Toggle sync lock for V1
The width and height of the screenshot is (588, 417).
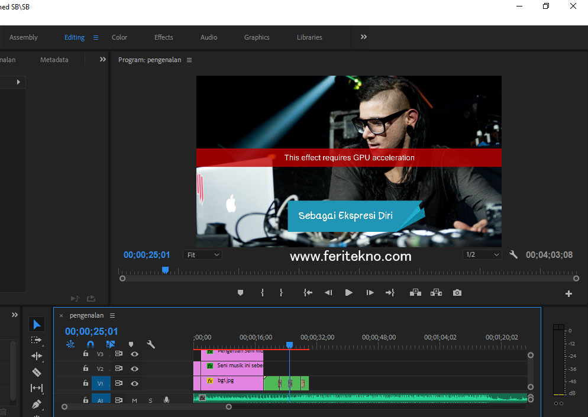[118, 383]
